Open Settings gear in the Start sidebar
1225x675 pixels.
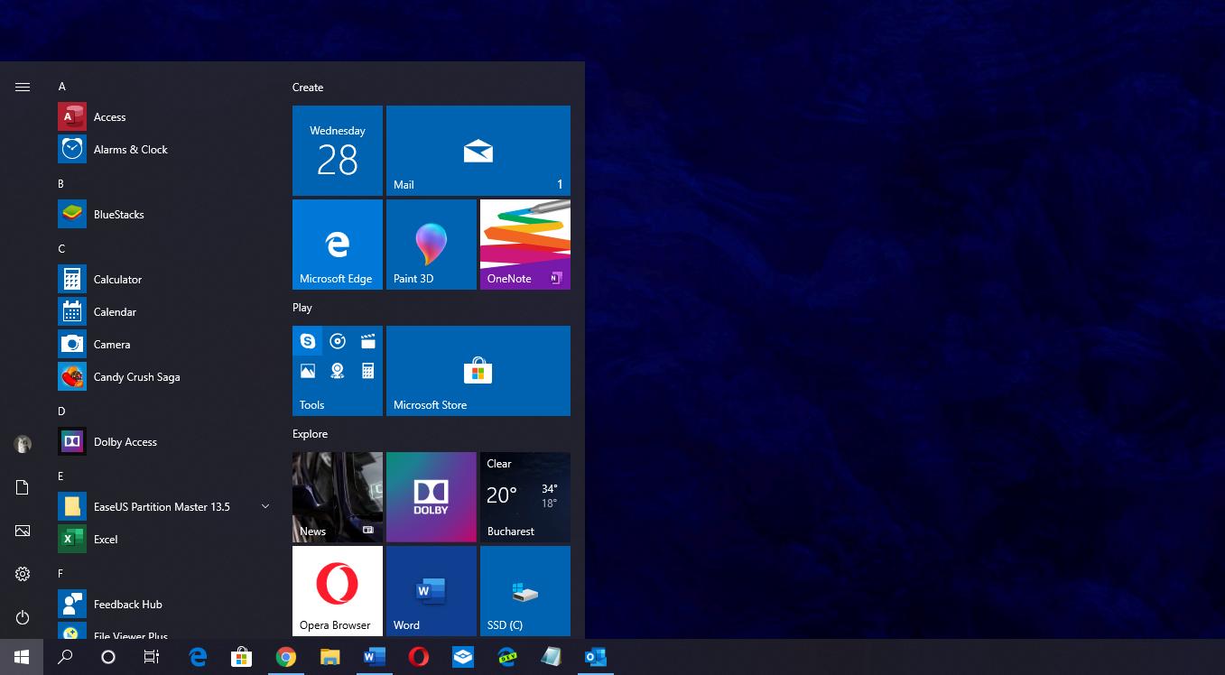pos(23,574)
